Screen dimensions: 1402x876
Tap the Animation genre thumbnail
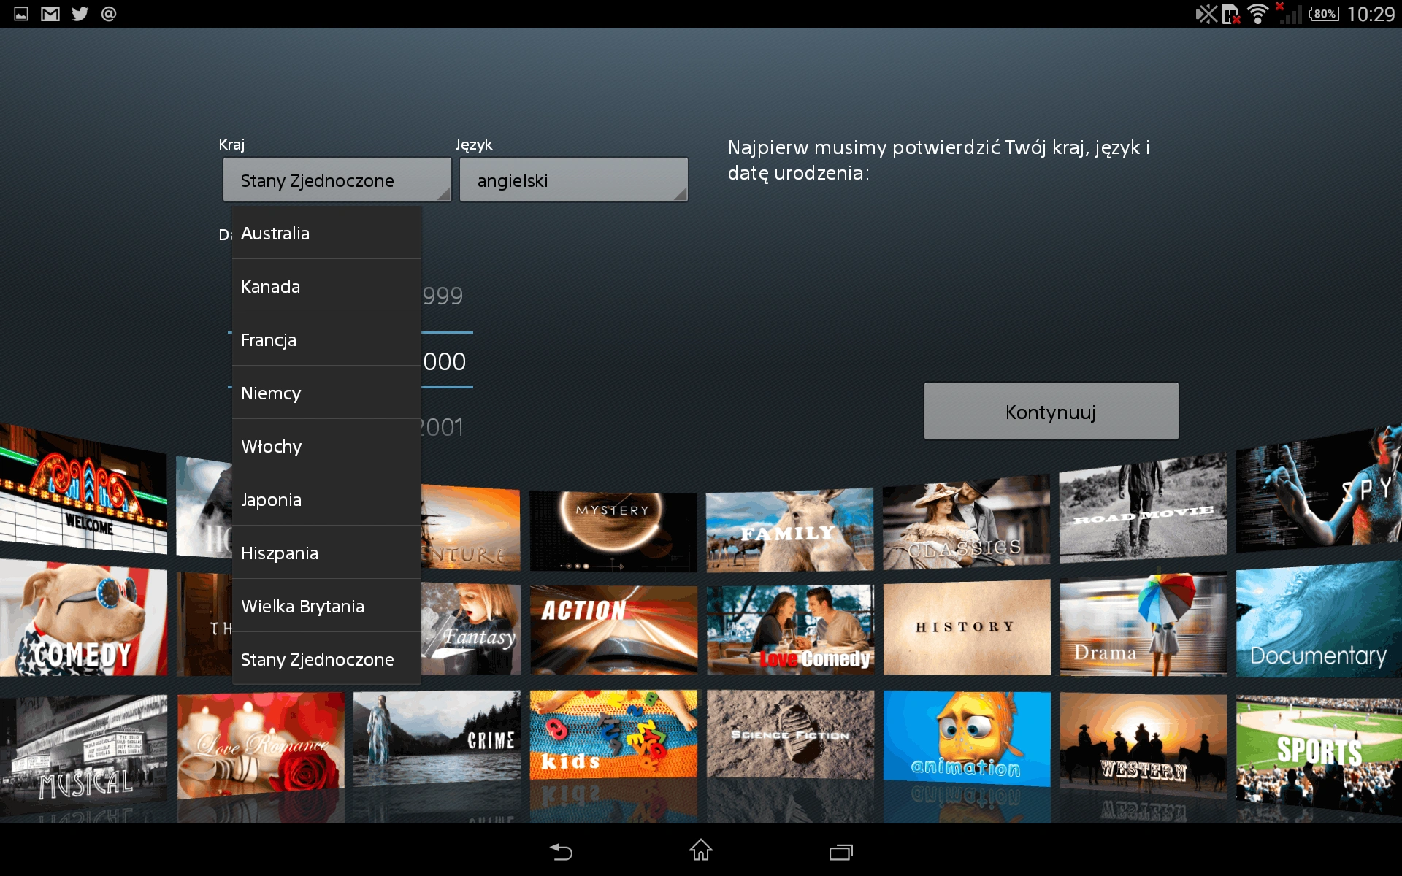coord(967,738)
